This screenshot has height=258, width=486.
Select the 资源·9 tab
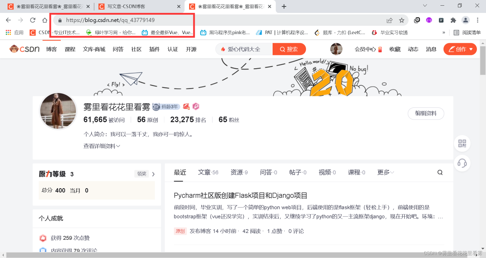(x=239, y=172)
